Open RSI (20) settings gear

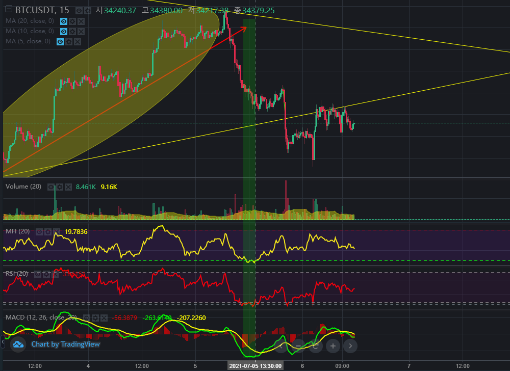tap(46, 274)
